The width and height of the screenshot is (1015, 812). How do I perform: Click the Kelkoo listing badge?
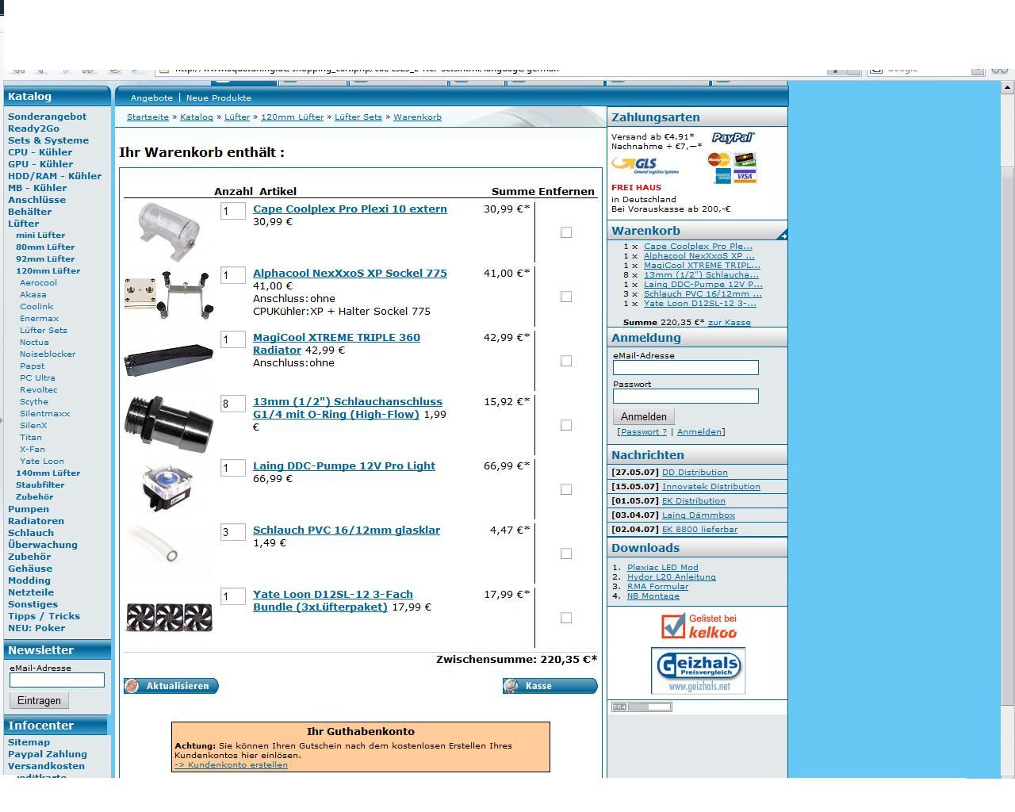coord(699,626)
